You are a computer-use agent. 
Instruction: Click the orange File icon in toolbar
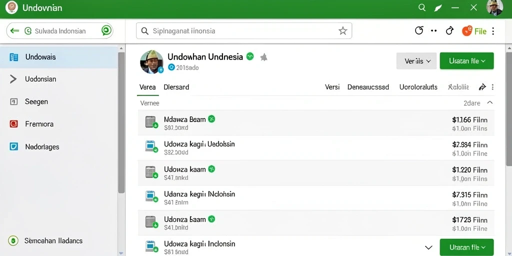click(x=467, y=30)
